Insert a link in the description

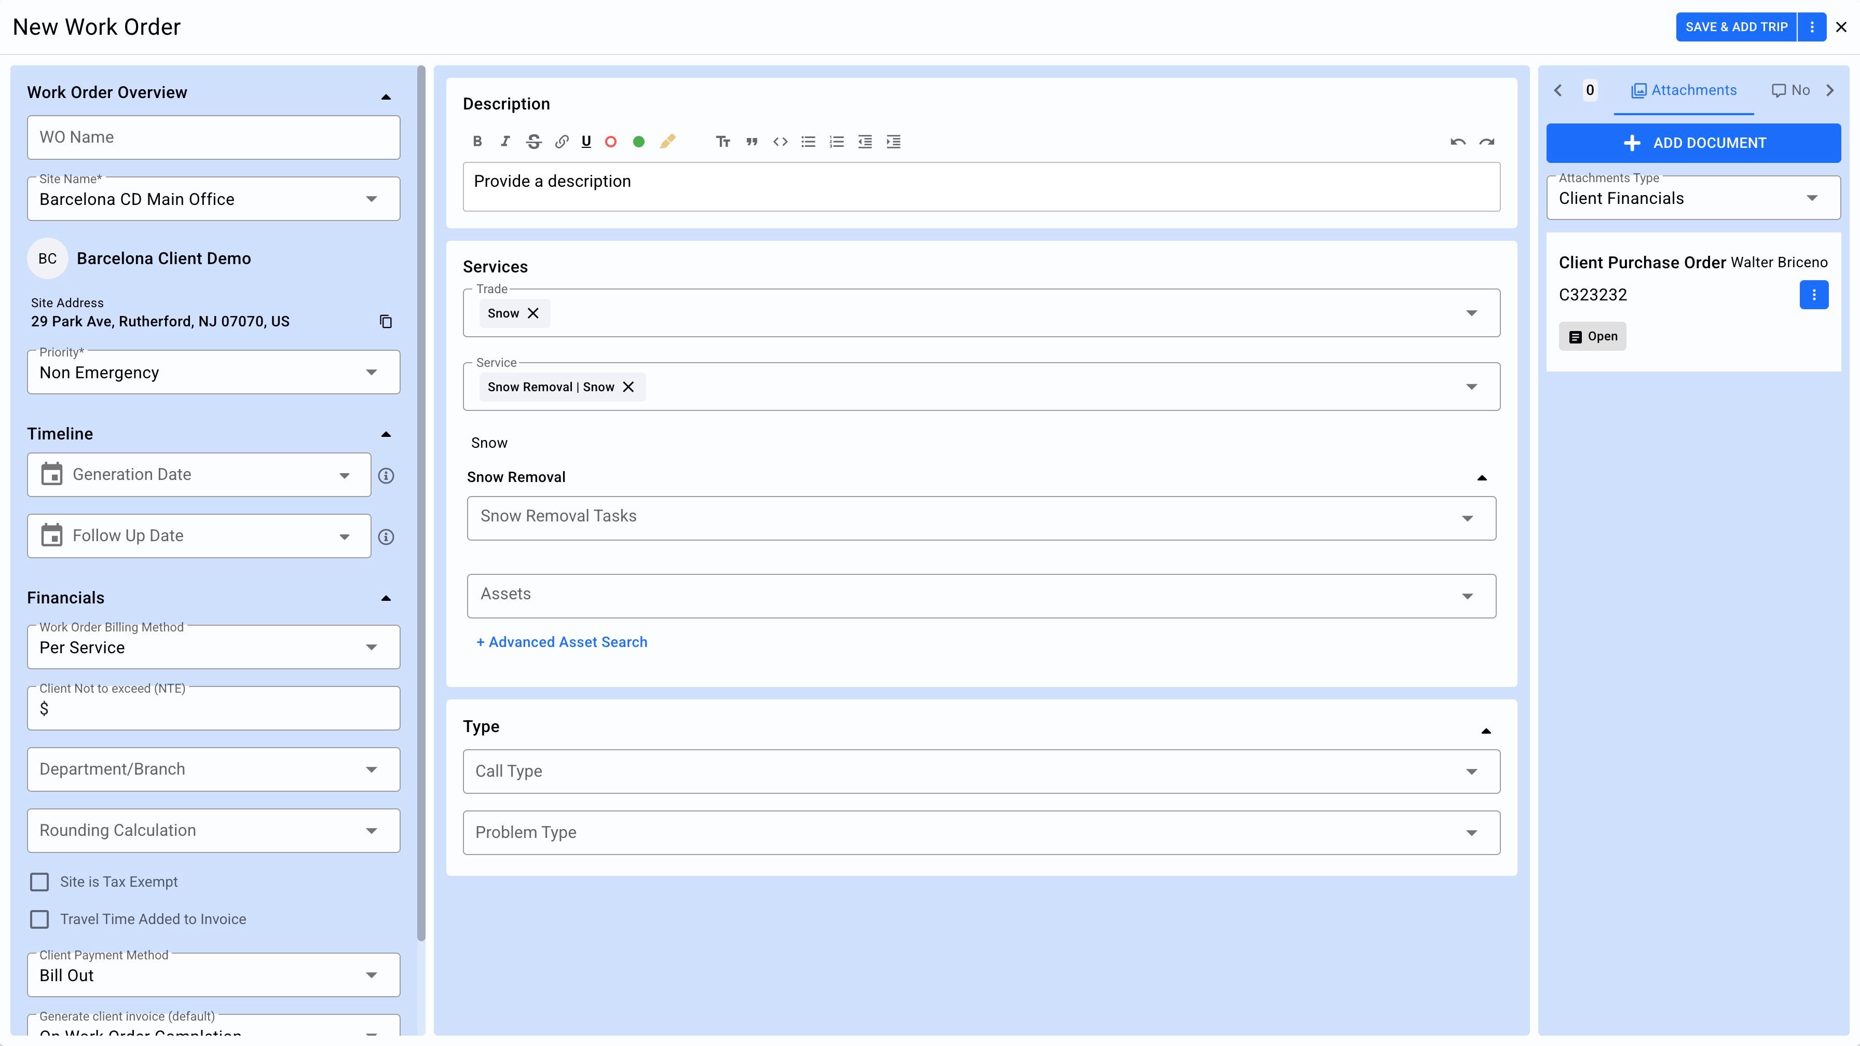coord(561,142)
